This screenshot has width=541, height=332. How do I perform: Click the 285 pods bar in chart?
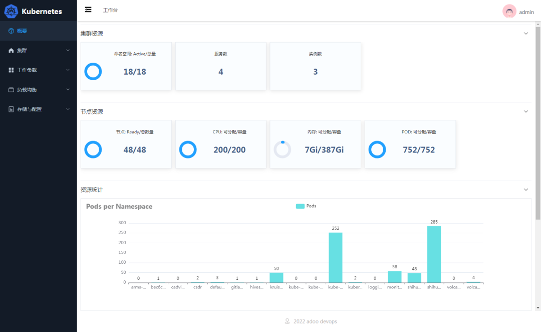point(434,254)
